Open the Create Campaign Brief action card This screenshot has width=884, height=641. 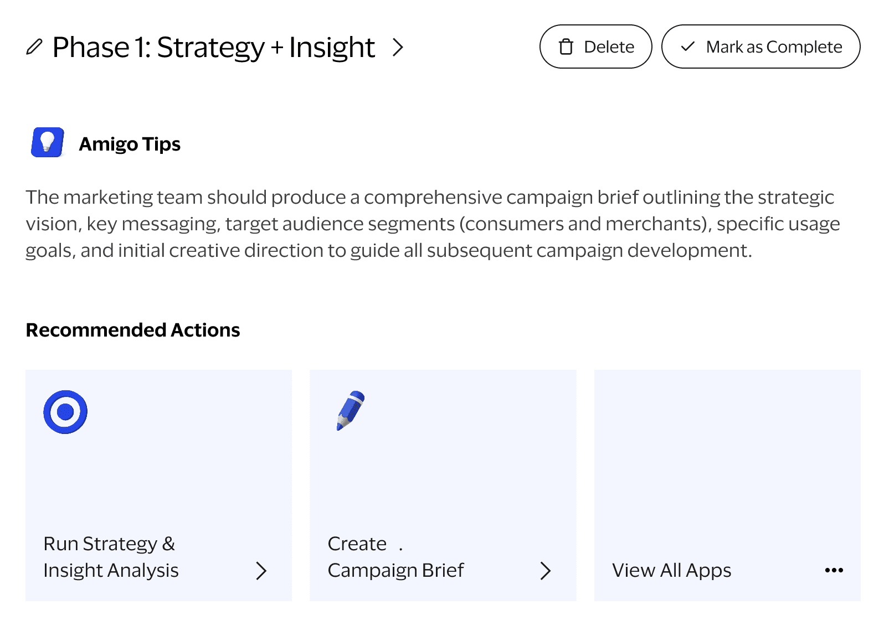[443, 485]
